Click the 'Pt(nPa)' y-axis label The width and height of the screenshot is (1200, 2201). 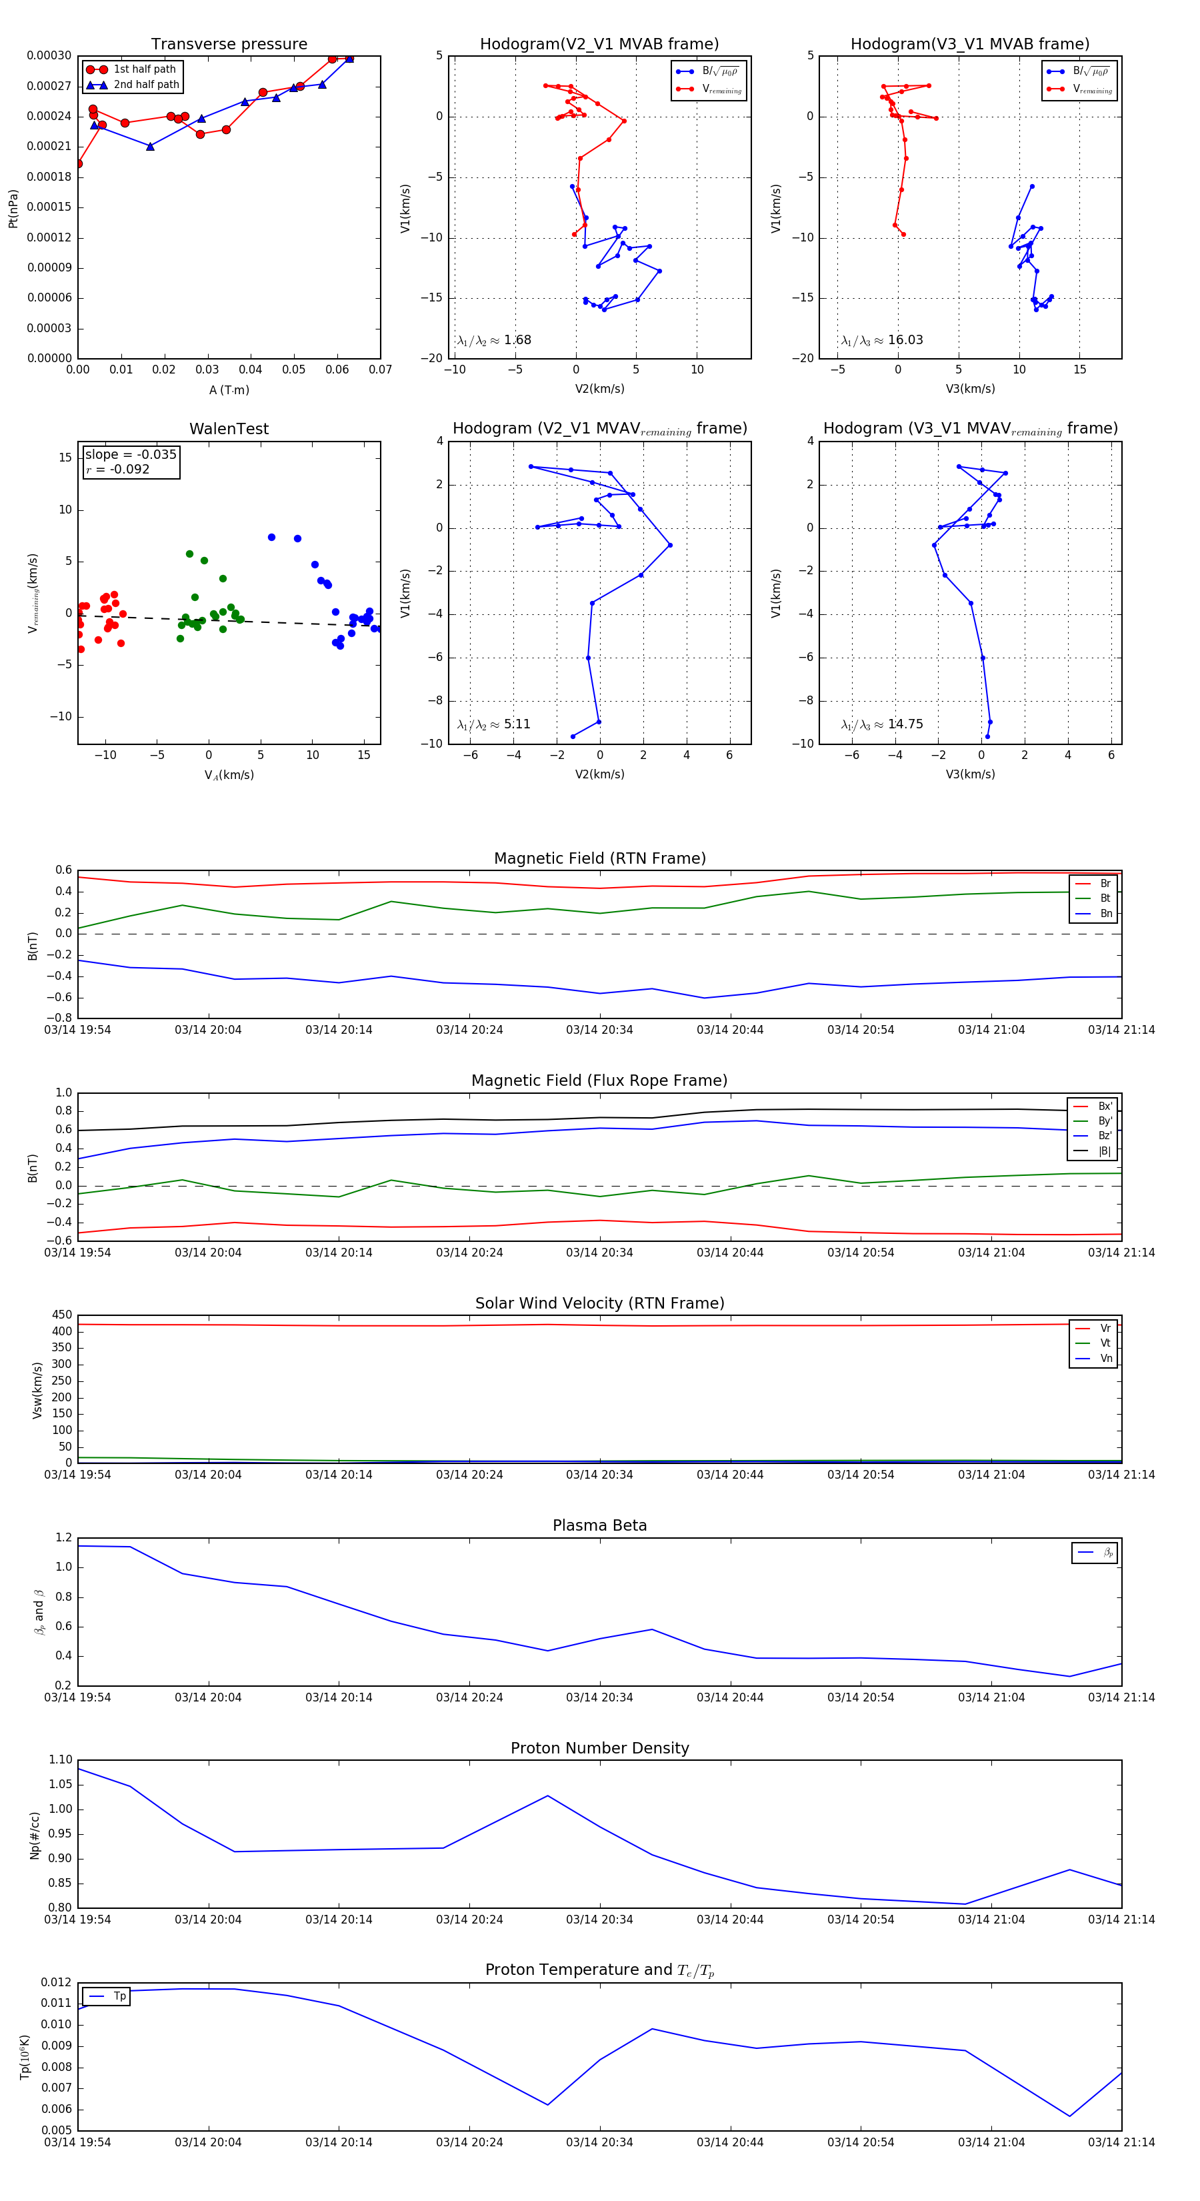pos(13,207)
